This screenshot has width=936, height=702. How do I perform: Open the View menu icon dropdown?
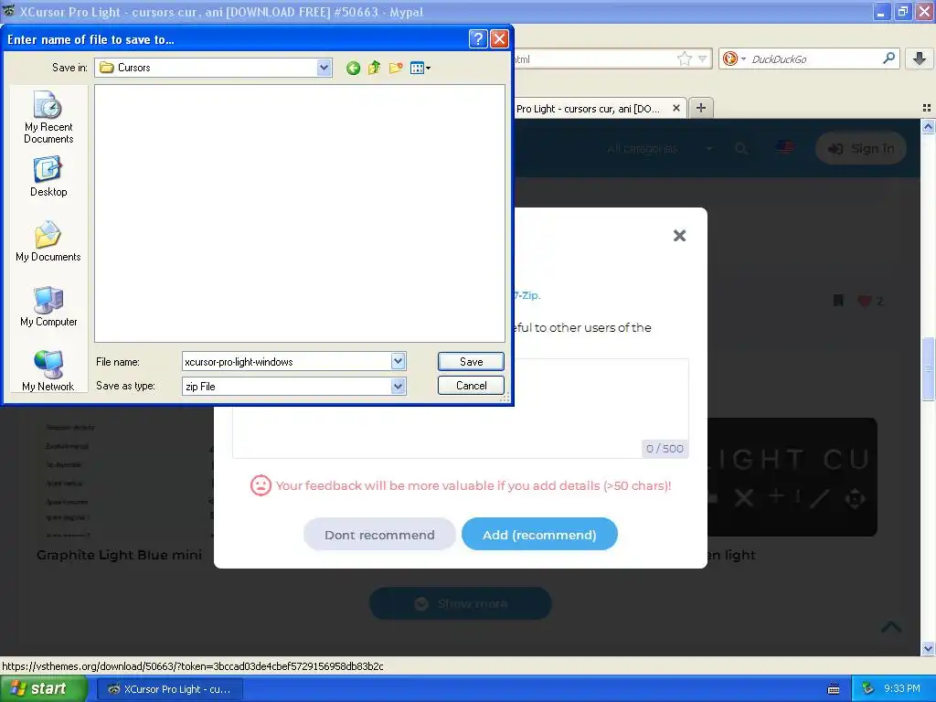420,68
